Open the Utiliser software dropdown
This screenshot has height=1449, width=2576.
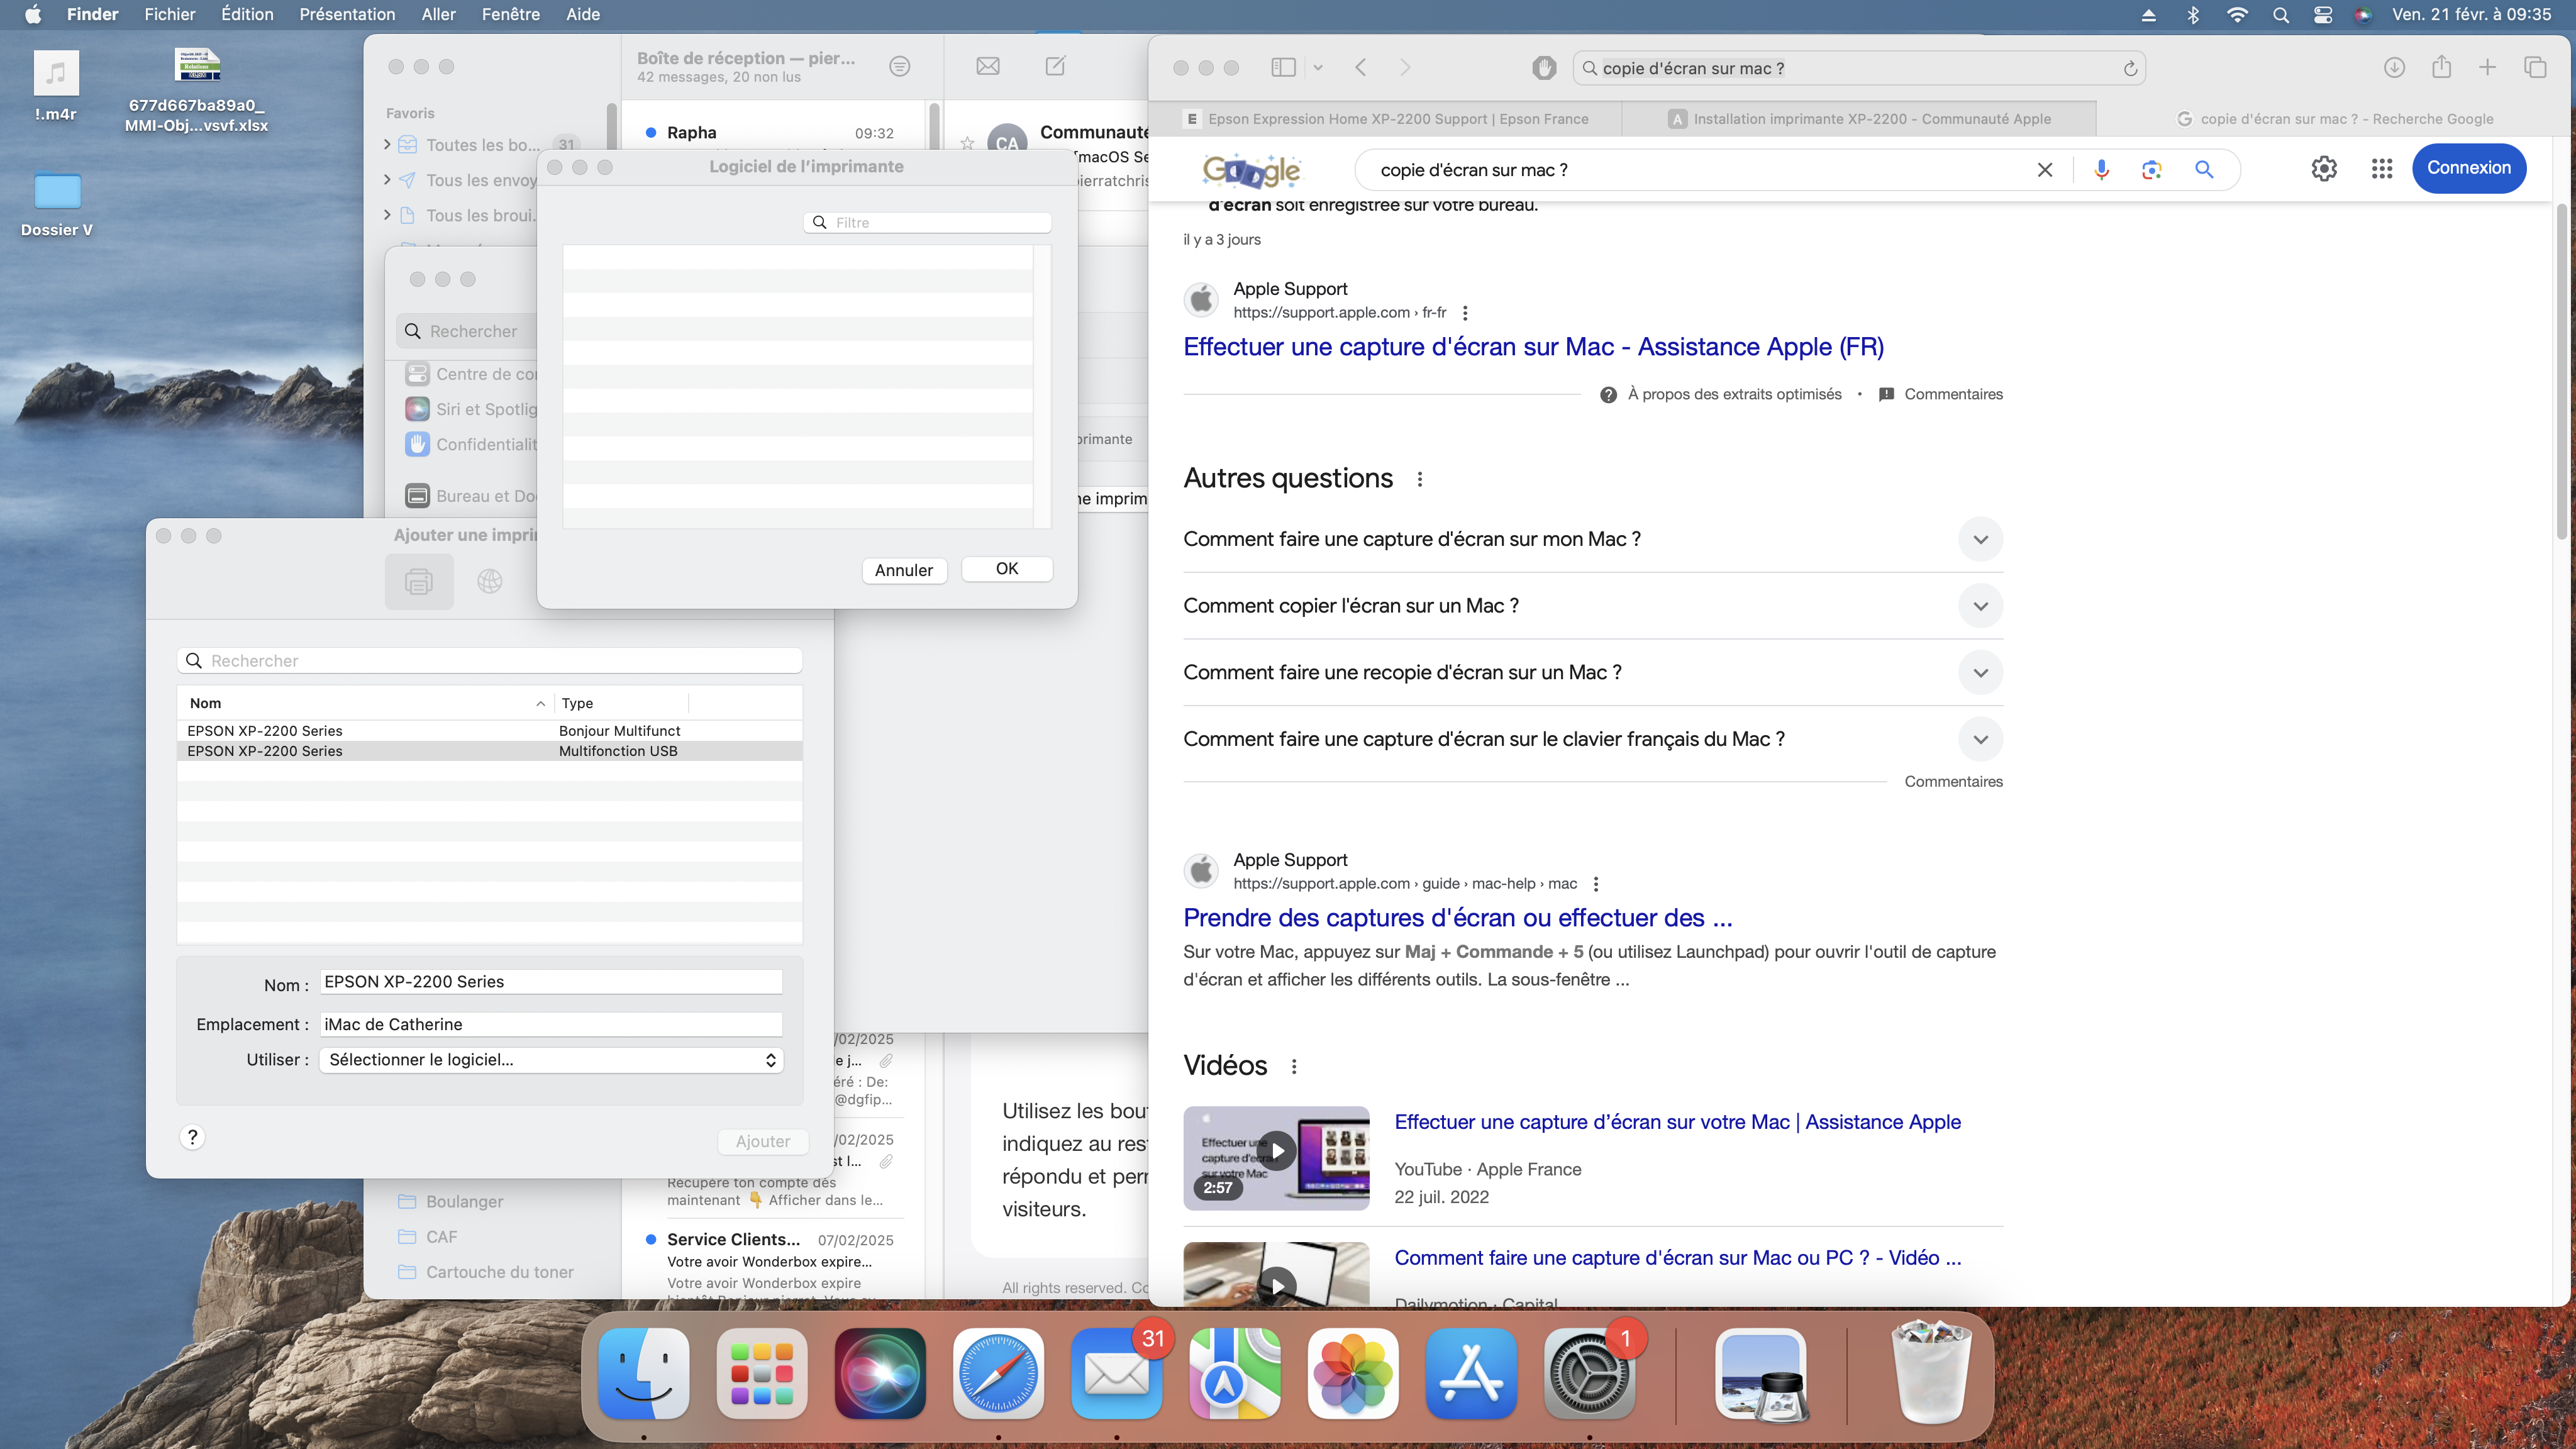(x=551, y=1060)
